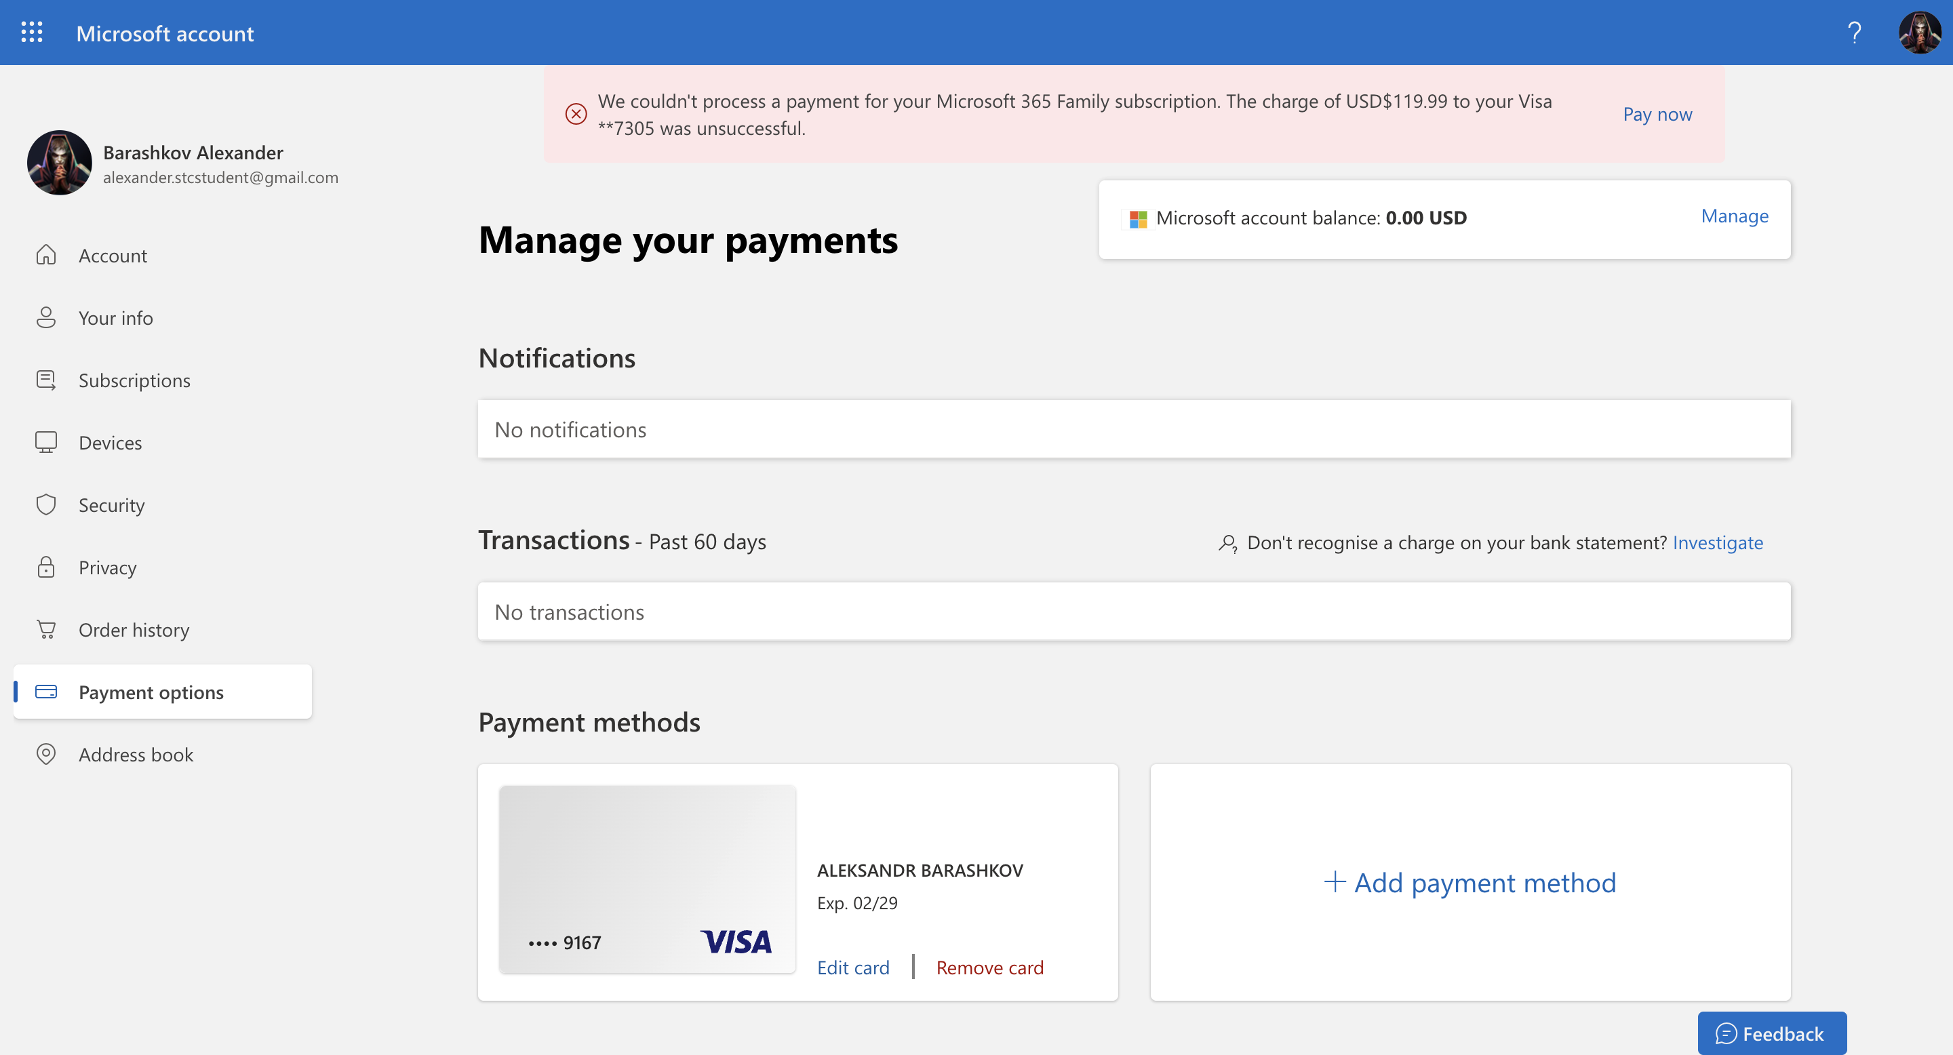Click Pay now for the failed charge

pyautogui.click(x=1657, y=114)
